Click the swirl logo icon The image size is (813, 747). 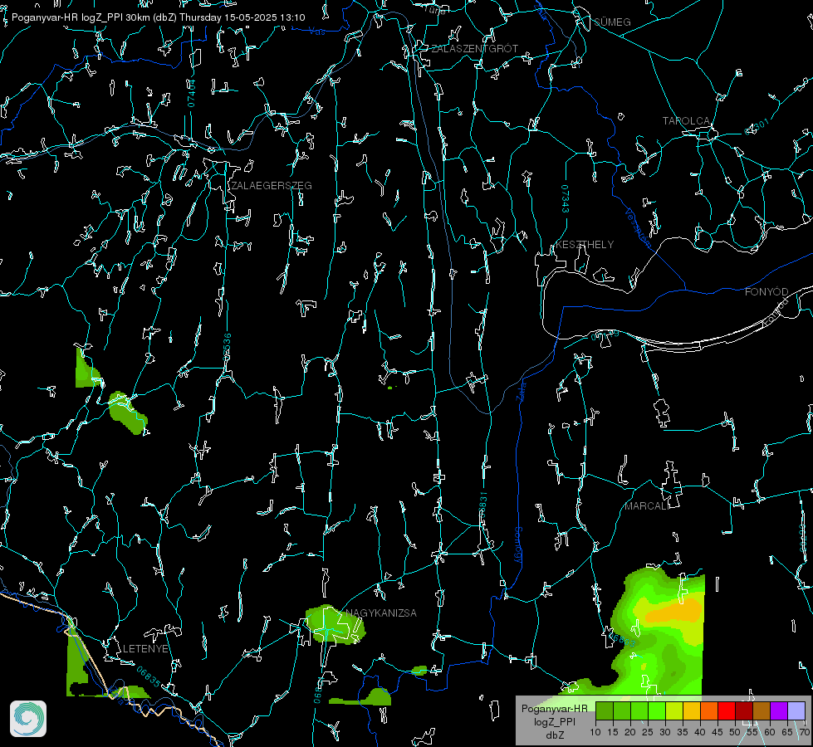pyautogui.click(x=28, y=719)
